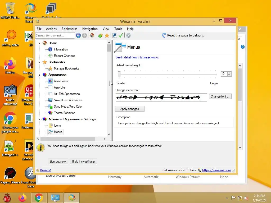
Task: Click the blue help icon in the background window
Action: pos(243,47)
